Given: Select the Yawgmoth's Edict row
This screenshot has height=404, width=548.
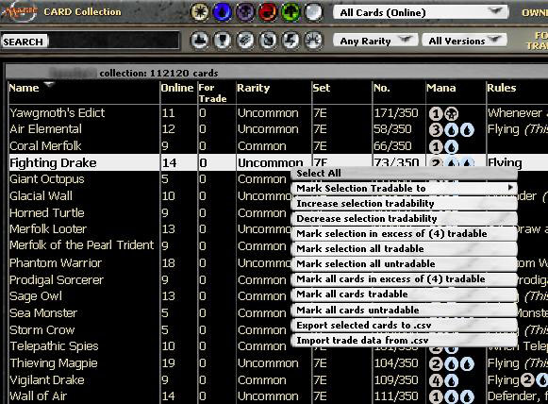Looking at the screenshot, I should (x=278, y=113).
